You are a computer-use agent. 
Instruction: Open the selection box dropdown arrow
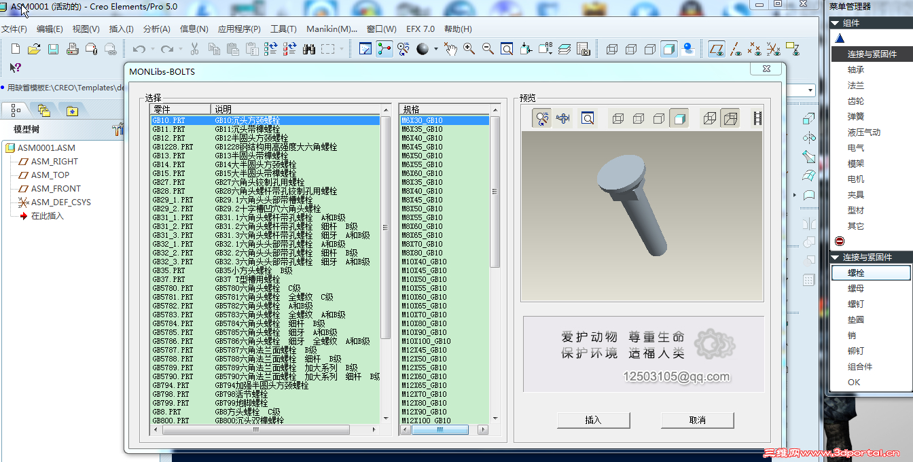point(342,49)
